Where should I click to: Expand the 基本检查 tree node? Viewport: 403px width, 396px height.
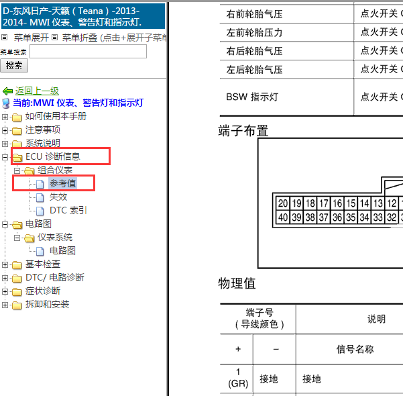tap(5, 264)
